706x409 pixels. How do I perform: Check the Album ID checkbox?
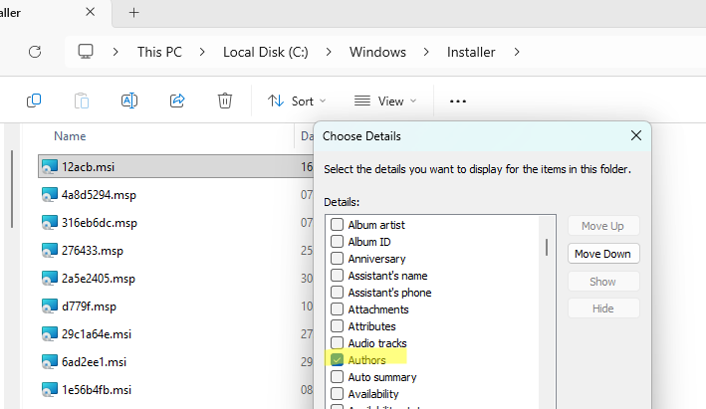[337, 242]
